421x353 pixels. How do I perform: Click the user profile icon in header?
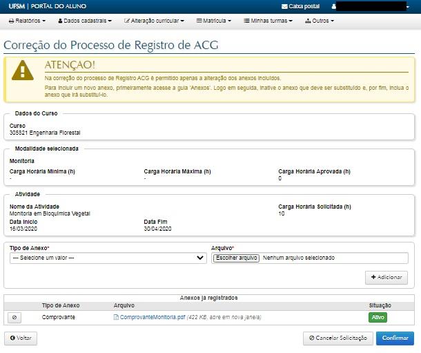334,6
